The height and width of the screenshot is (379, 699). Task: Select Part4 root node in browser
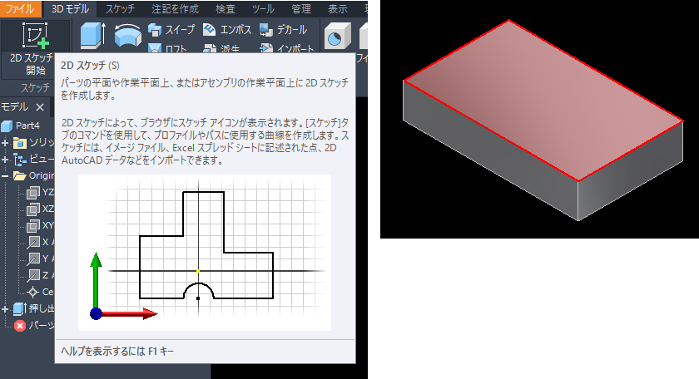pos(21,126)
